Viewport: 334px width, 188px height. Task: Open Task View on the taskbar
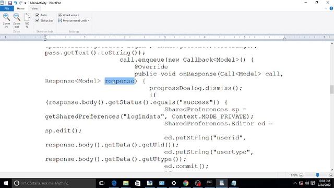click(102, 183)
